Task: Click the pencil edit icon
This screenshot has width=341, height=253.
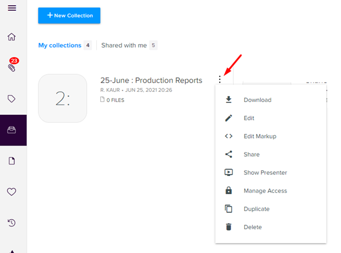Action: pos(229,118)
